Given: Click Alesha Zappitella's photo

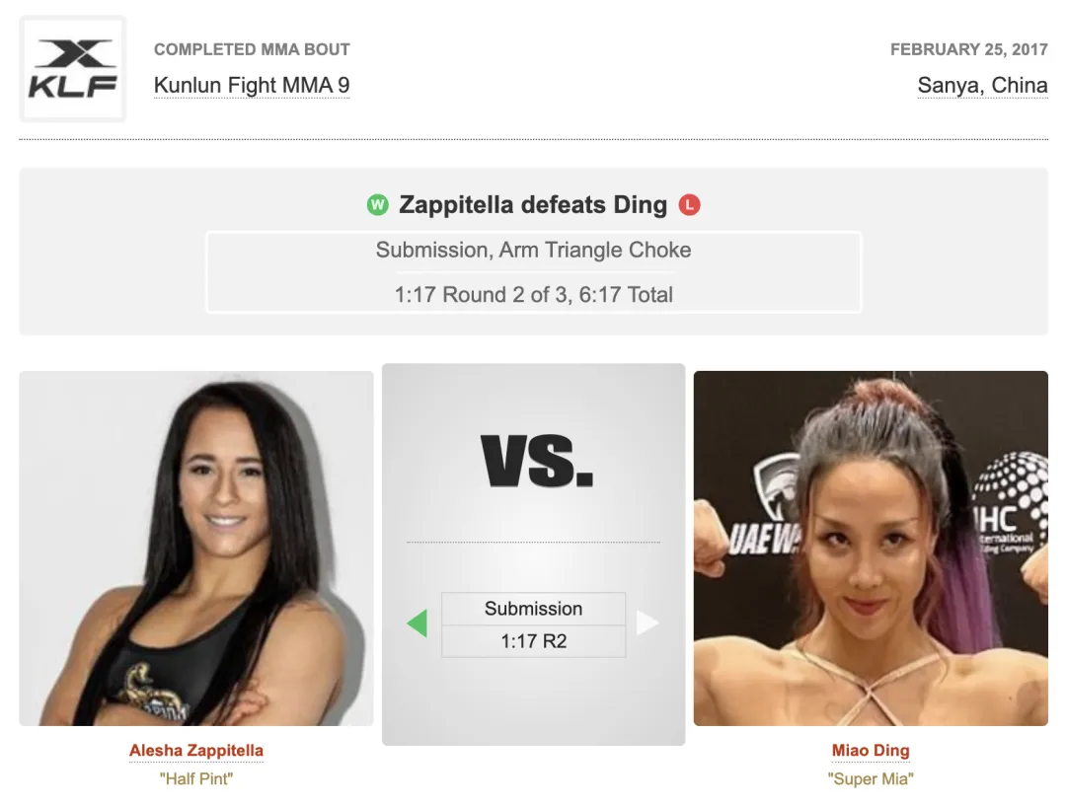Looking at the screenshot, I should 196,549.
